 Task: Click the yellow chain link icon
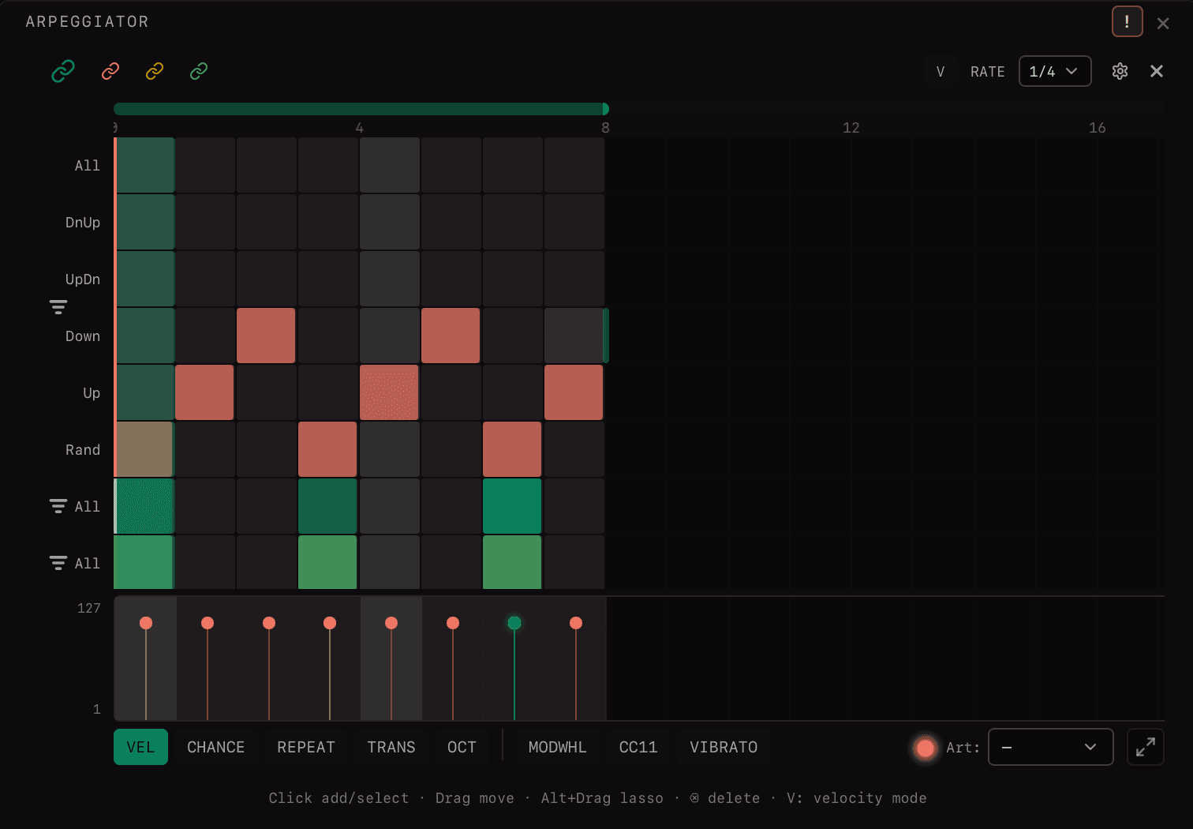click(154, 71)
